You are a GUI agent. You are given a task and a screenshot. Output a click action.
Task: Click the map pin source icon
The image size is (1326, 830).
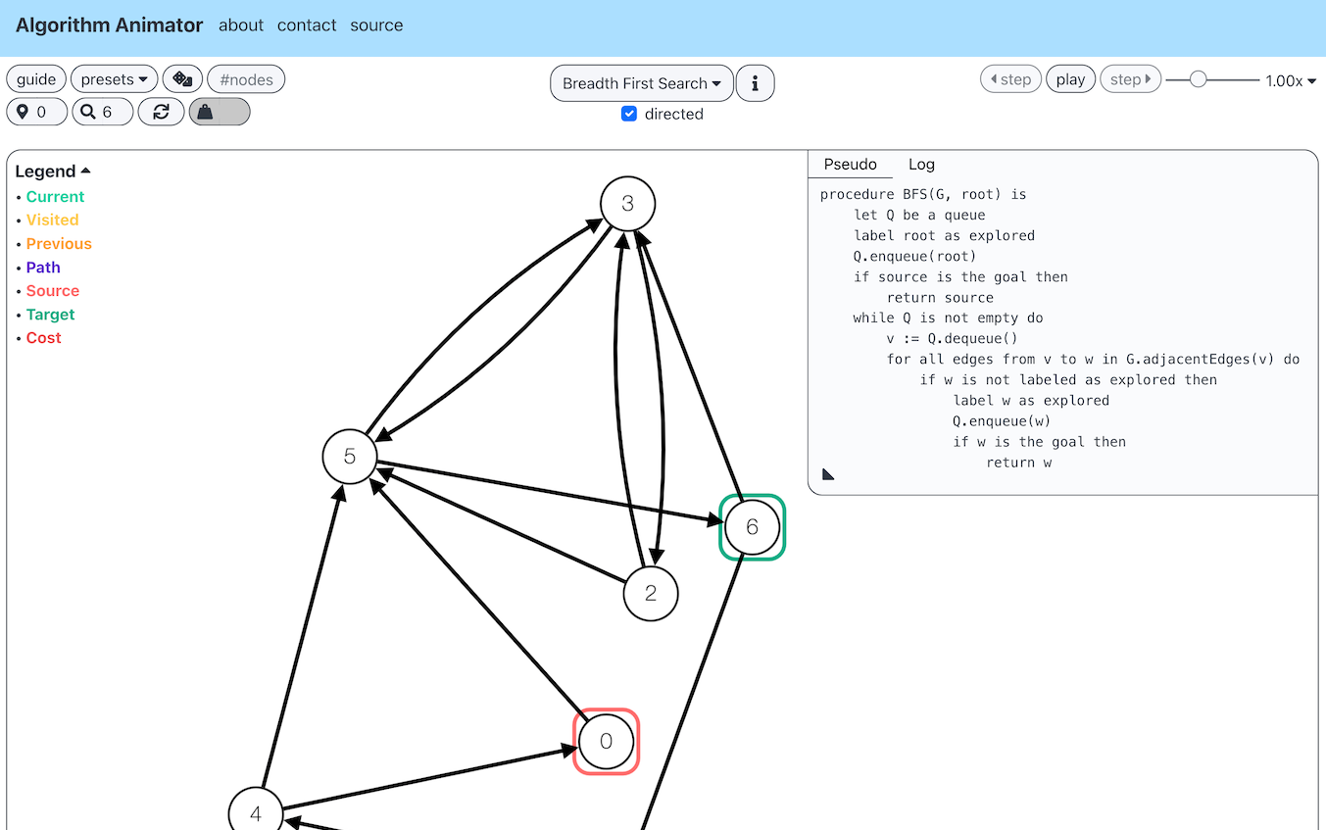tap(24, 112)
